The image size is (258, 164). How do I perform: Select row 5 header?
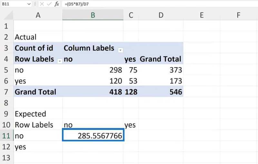(6, 70)
